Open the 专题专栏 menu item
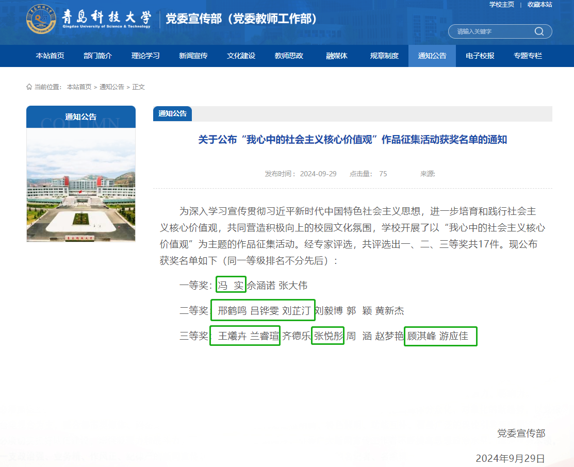Viewport: 574px width, 467px height. pyautogui.click(x=528, y=56)
